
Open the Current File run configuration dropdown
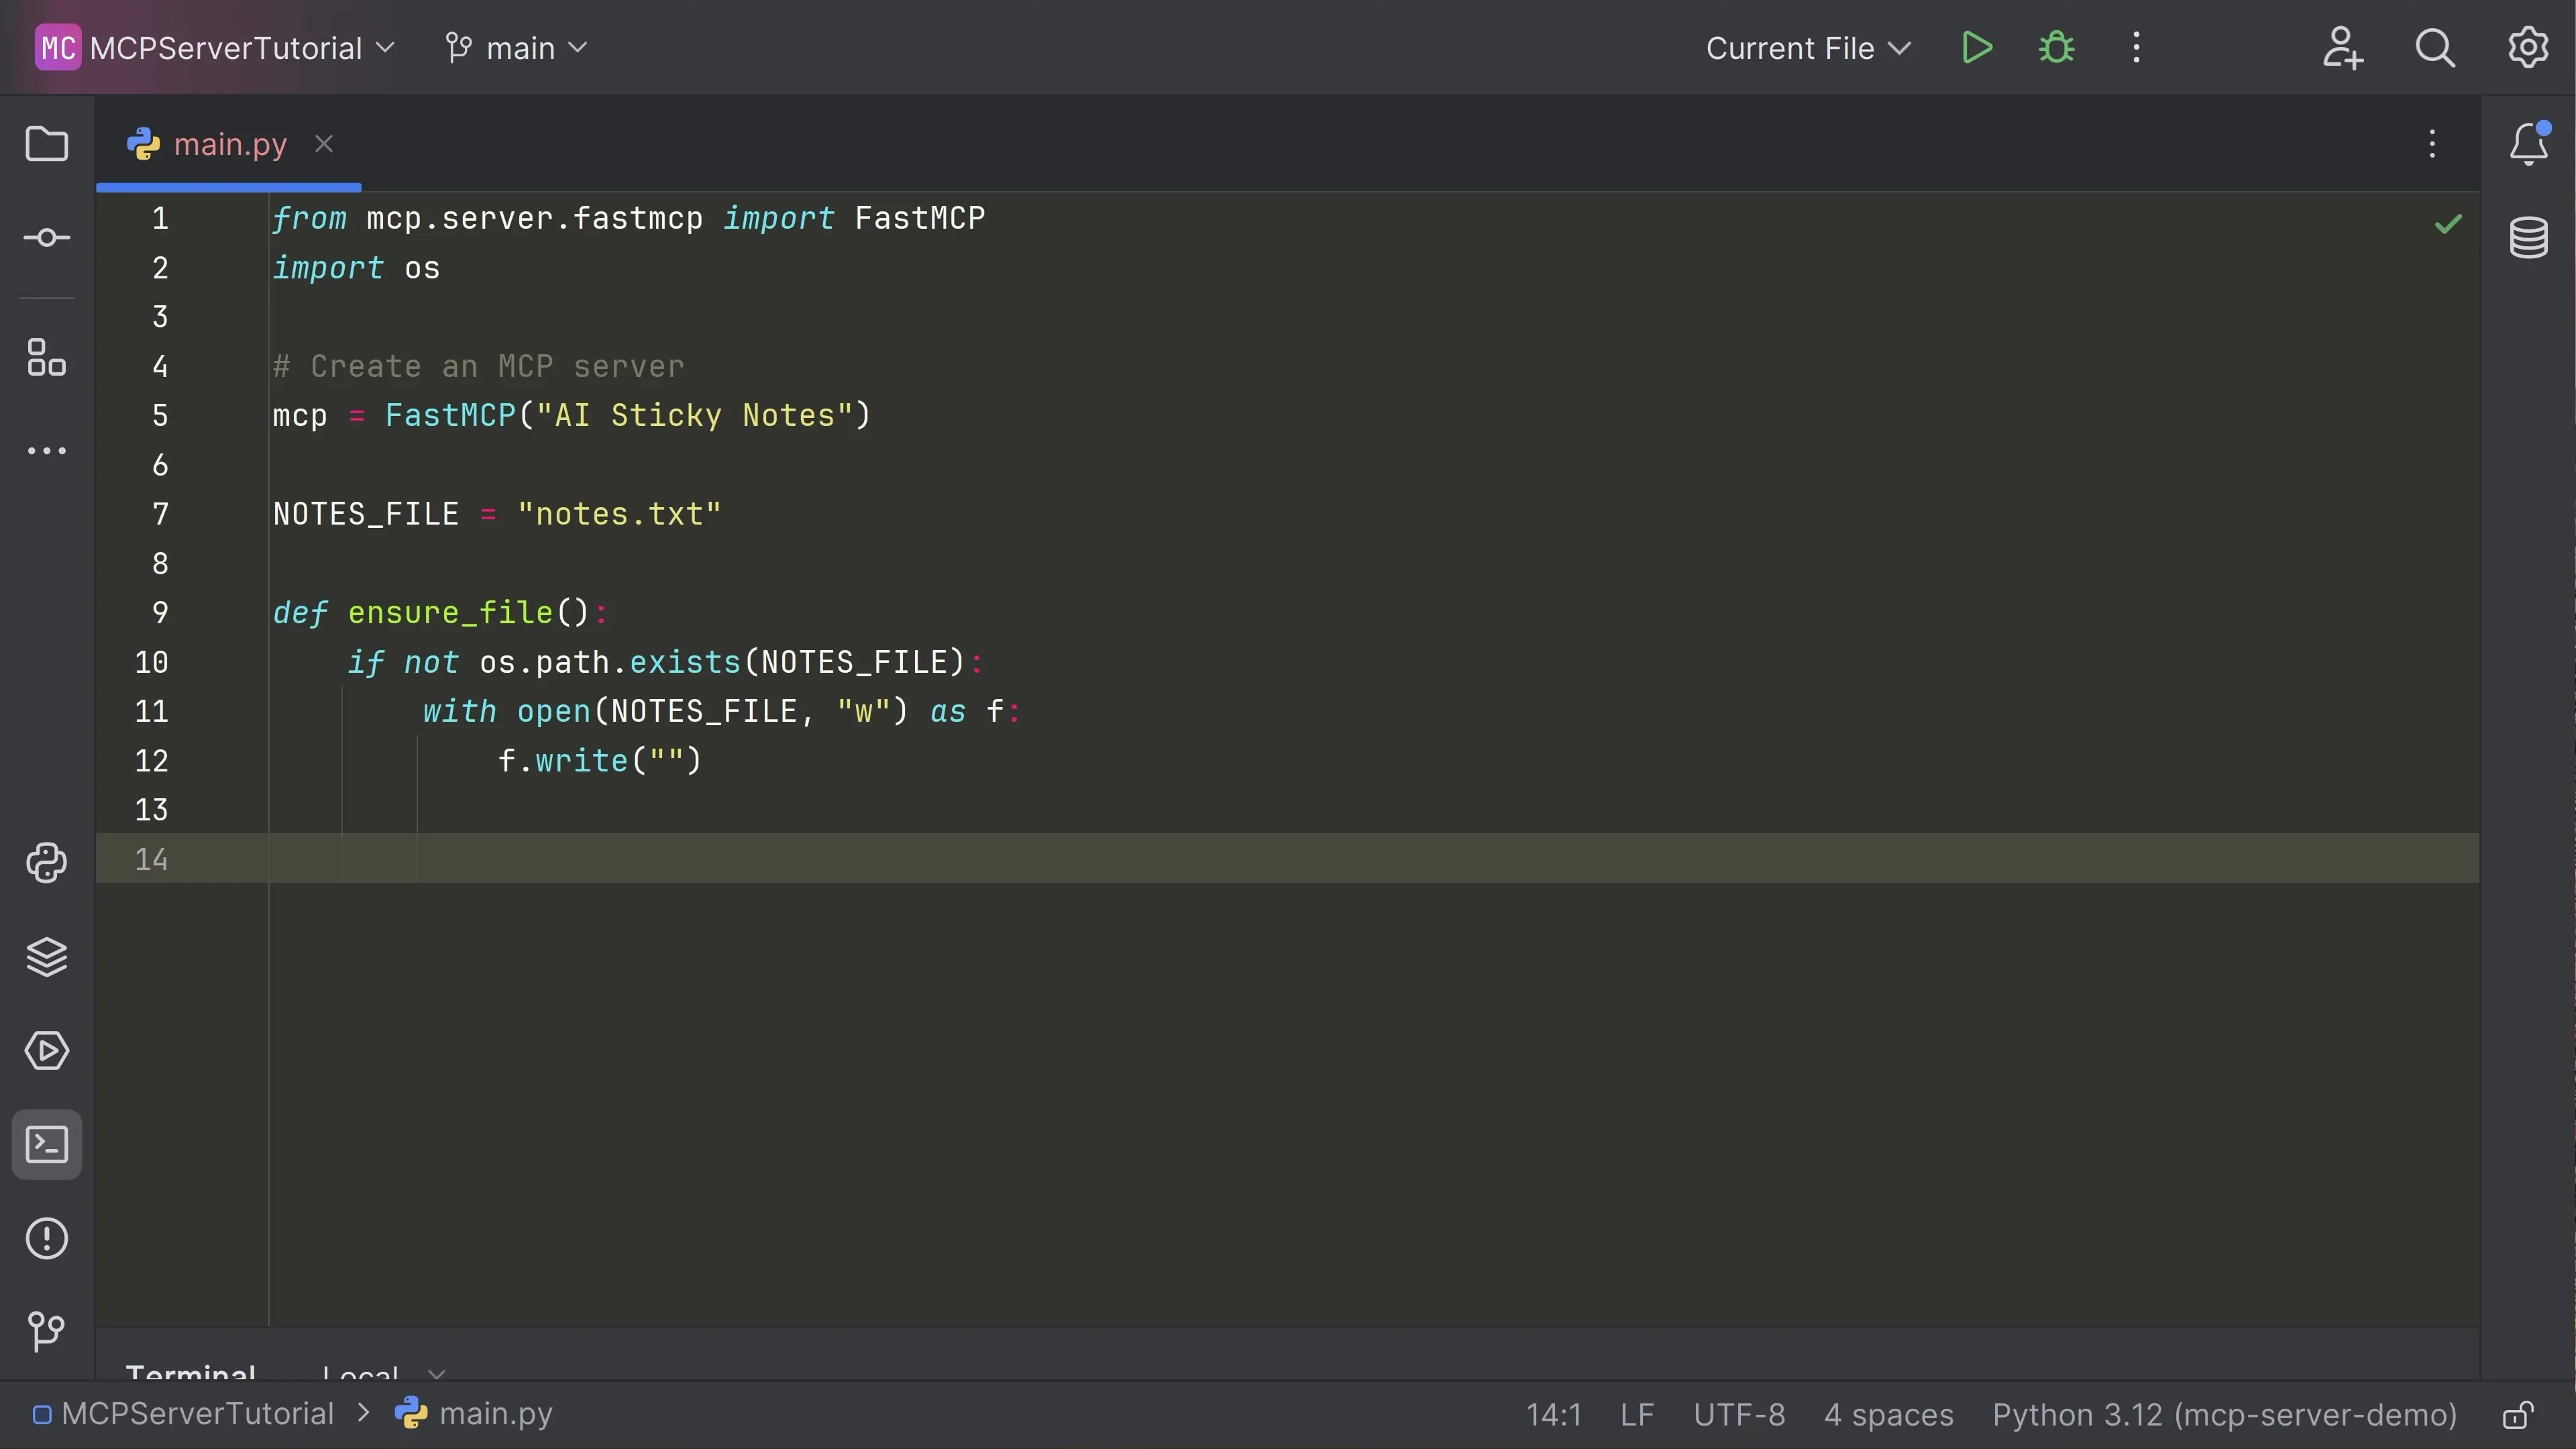1808,48
